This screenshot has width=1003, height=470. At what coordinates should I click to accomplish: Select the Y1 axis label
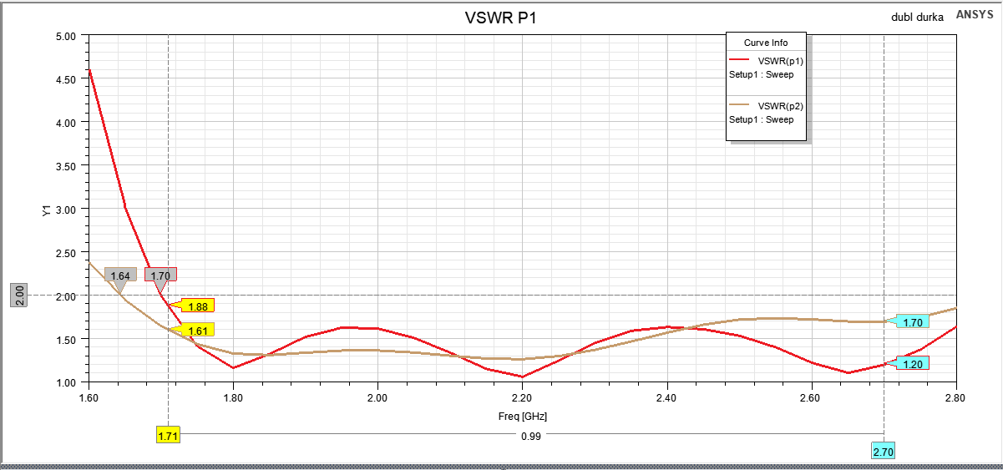point(46,210)
